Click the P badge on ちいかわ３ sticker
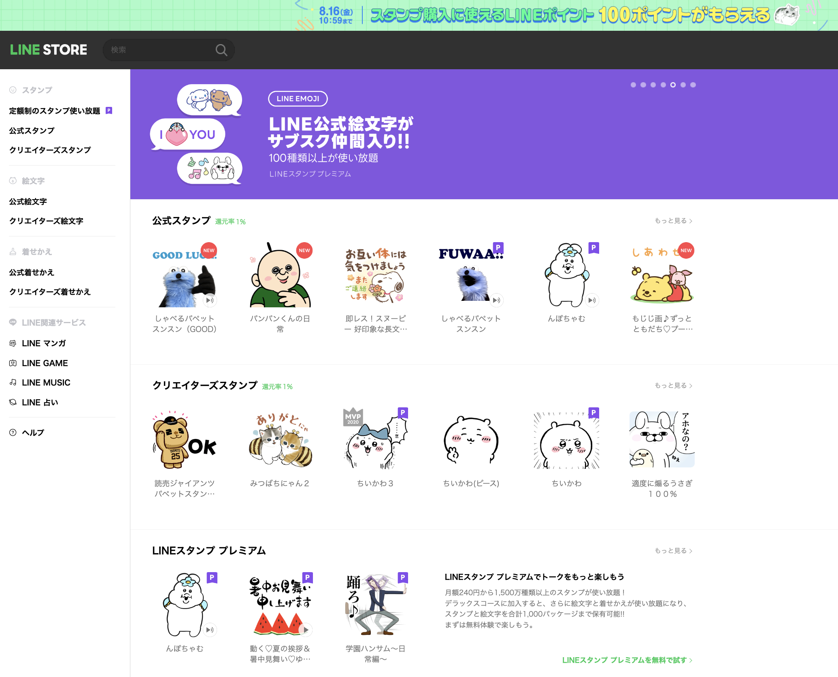The width and height of the screenshot is (838, 677). point(402,413)
